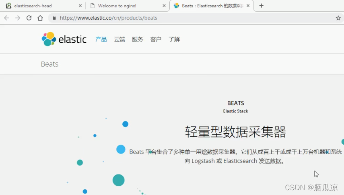Open a new browser tab
Image resolution: width=344 pixels, height=195 pixels.
(261, 6)
